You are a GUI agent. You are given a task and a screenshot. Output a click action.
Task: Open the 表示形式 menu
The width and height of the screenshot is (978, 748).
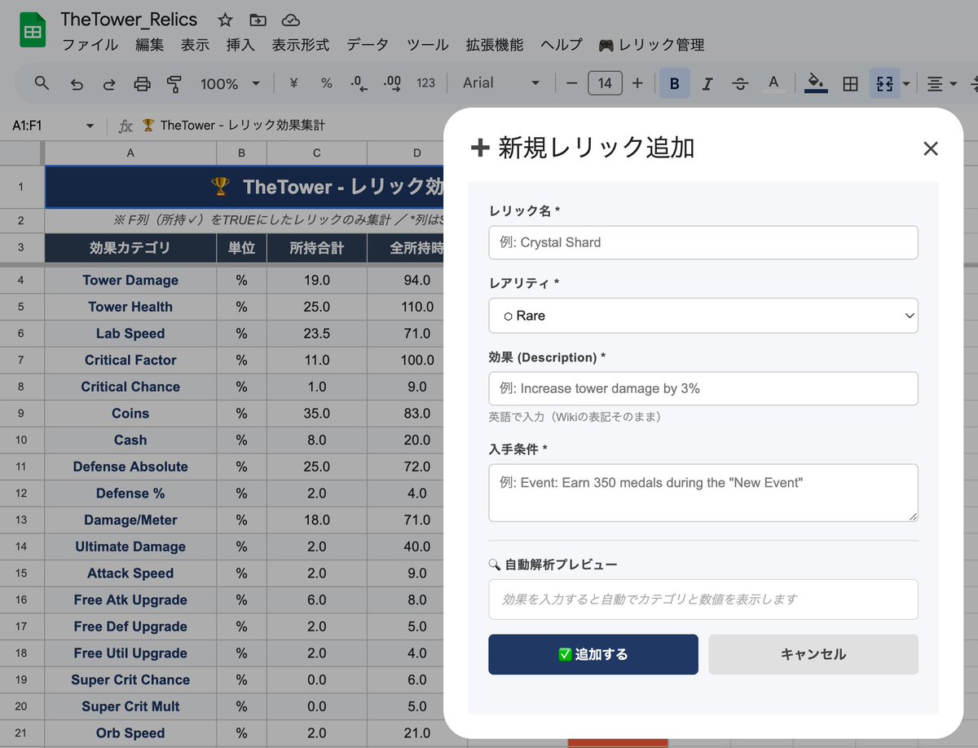pyautogui.click(x=301, y=45)
